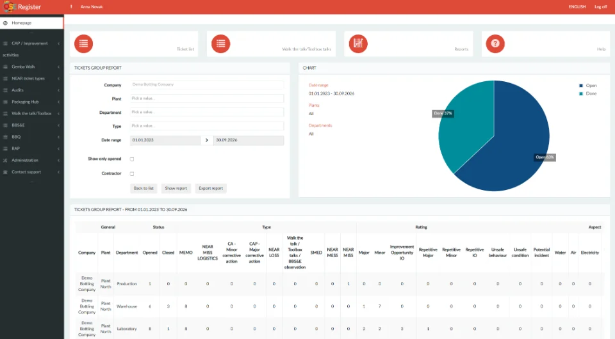Screen dimensions: 615x339
Task: Click the NEAR MISS LOGISTICS column header
Action: pyautogui.click(x=208, y=253)
